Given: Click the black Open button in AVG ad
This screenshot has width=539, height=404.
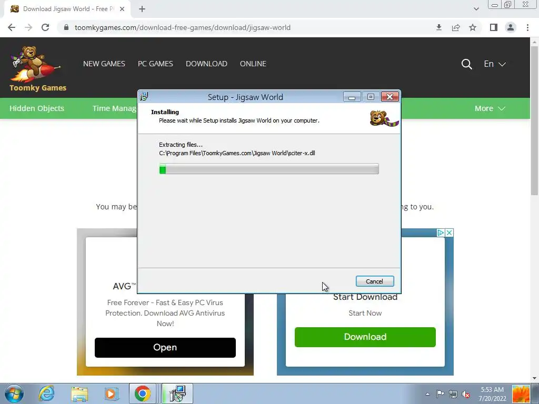Looking at the screenshot, I should tap(165, 347).
